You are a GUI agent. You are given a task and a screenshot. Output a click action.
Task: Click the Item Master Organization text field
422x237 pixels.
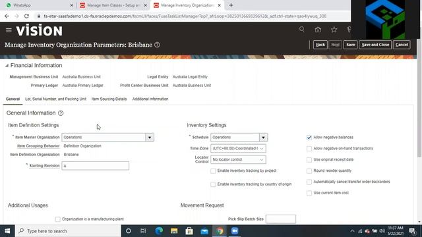point(104,138)
